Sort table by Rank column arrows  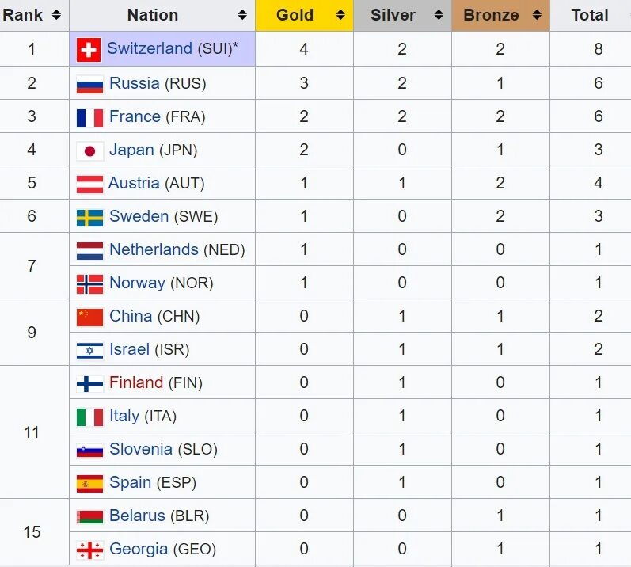[56, 15]
